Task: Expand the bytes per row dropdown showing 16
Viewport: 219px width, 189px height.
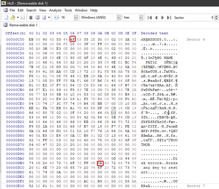Action: click(76, 17)
